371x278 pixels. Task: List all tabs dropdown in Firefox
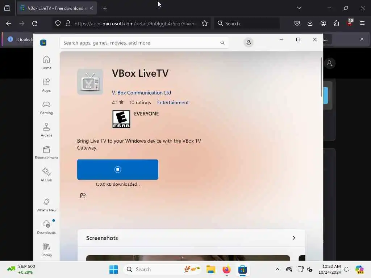pyautogui.click(x=299, y=8)
